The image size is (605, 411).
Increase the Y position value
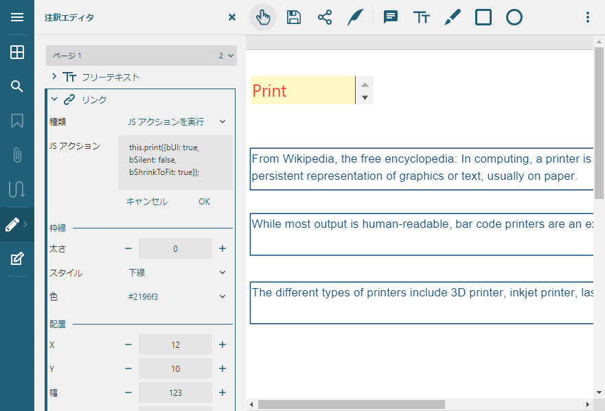pyautogui.click(x=222, y=368)
